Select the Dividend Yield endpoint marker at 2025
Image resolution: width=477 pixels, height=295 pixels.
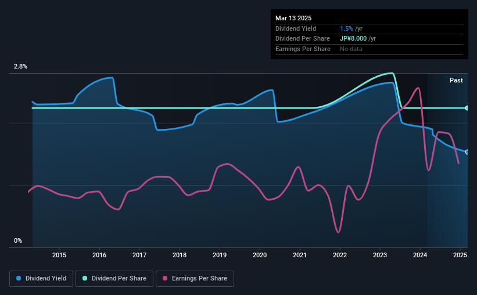467,152
